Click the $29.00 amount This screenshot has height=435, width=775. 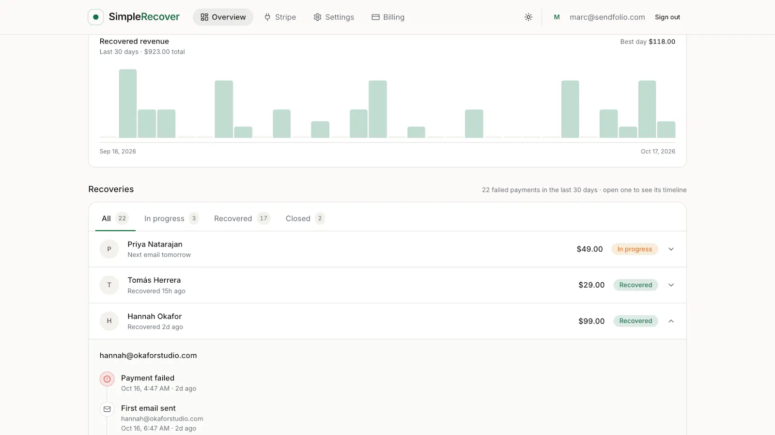point(591,285)
